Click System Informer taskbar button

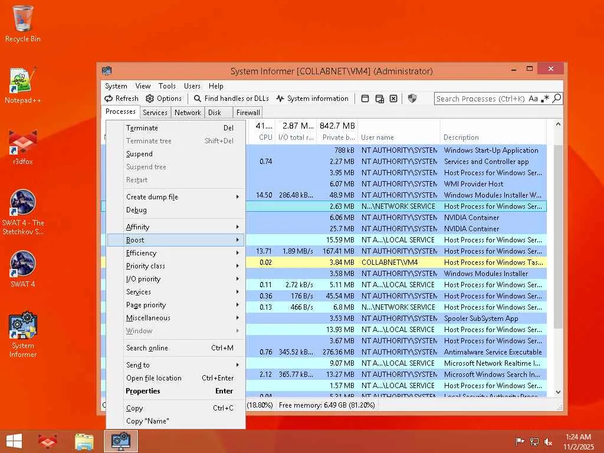tap(120, 441)
